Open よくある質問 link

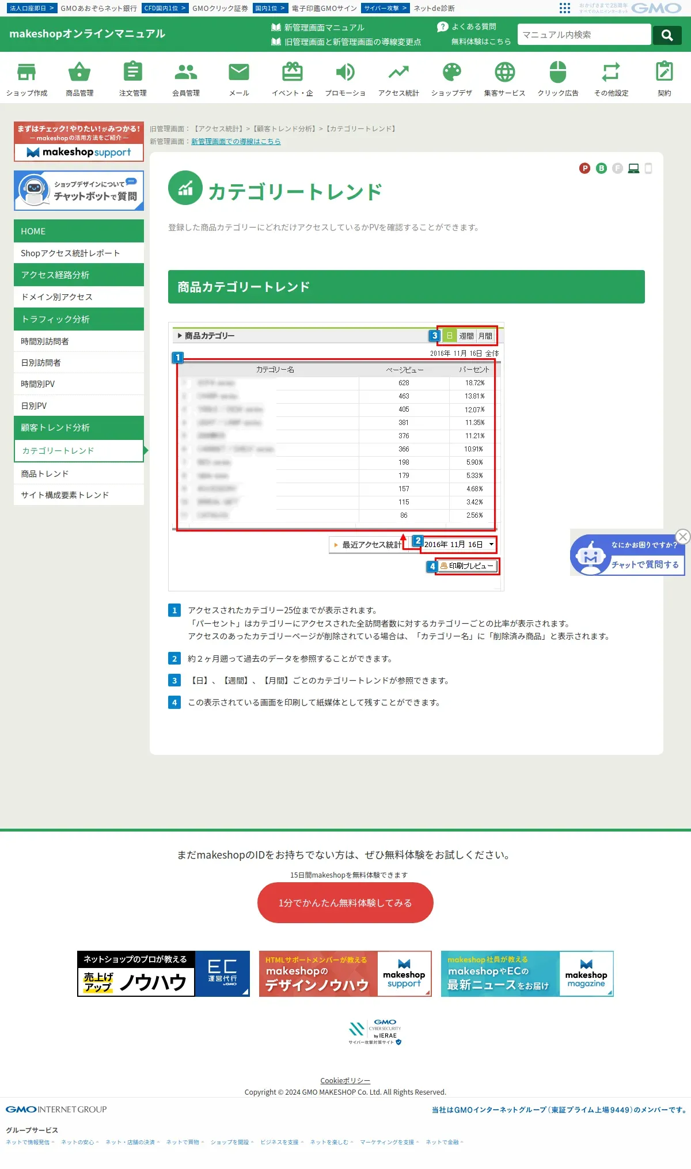467,26
